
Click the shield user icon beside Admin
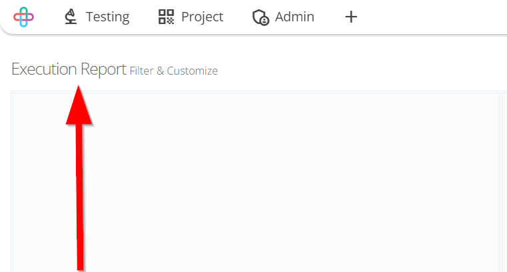[x=260, y=17]
